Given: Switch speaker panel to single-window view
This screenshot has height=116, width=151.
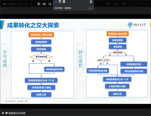Looking at the screenshot, I should [60, 2].
